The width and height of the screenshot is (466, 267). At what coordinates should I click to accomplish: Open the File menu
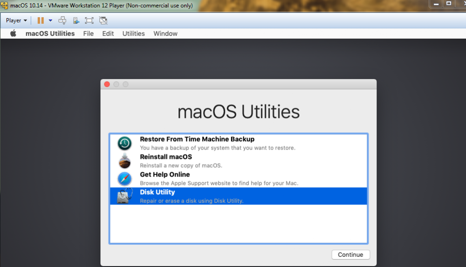click(88, 34)
